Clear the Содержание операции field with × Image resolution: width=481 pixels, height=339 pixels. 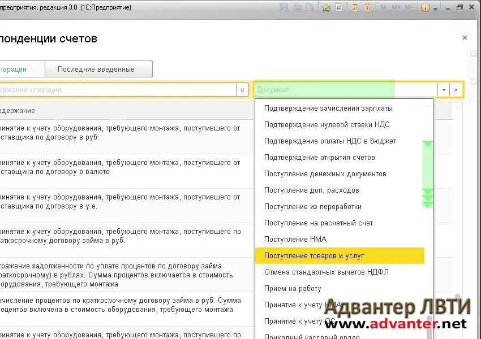pyautogui.click(x=242, y=89)
